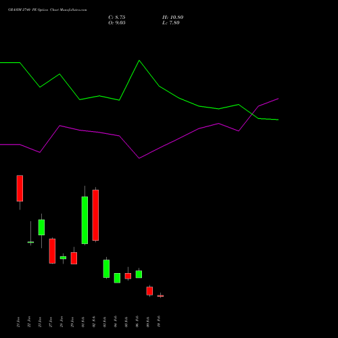338x338 pixels.
Task: Select the open value O: 9.05
Action: click(x=117, y=23)
